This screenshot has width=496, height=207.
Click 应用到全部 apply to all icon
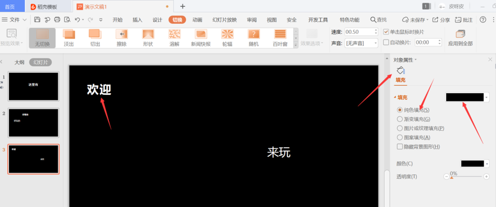(x=460, y=34)
